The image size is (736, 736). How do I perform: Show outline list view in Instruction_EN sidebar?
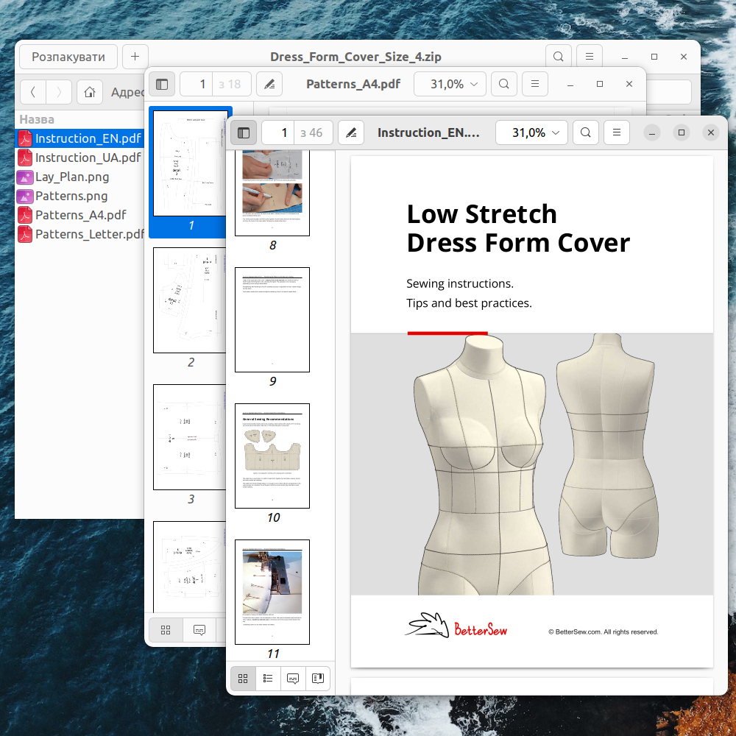point(268,678)
